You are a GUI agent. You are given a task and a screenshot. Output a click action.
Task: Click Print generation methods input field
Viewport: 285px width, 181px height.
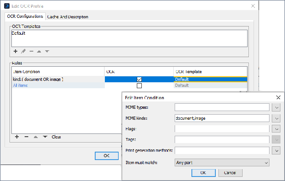click(222, 150)
